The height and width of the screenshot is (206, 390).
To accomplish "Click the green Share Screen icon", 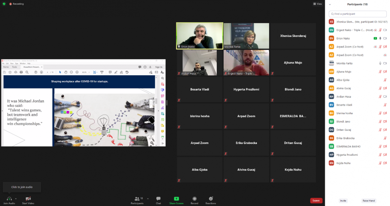I will click(176, 199).
